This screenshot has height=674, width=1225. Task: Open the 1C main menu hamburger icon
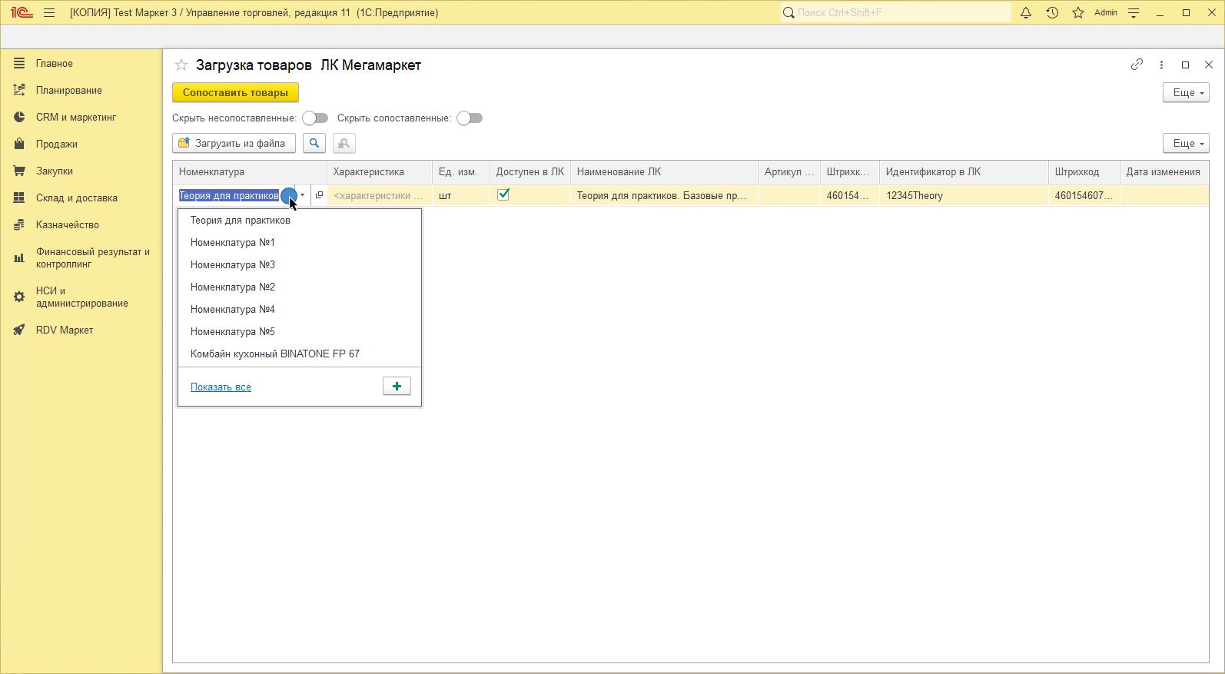49,12
